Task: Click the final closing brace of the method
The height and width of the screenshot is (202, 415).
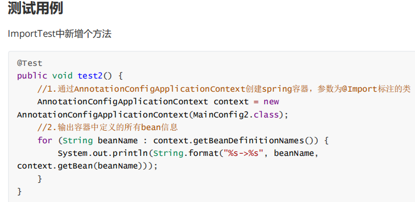Action: click(x=19, y=192)
